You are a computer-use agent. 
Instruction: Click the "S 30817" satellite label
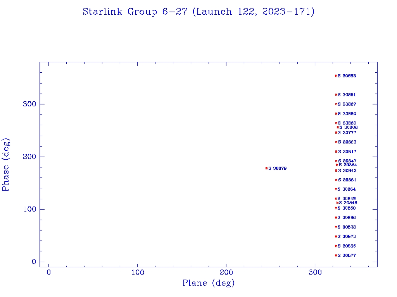[347, 152]
